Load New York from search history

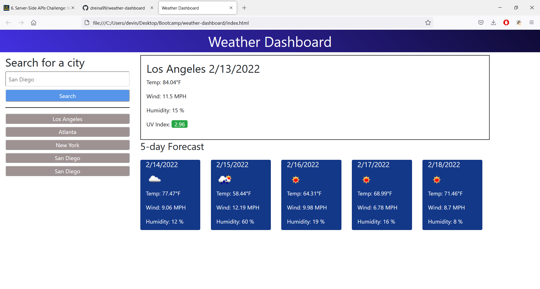coord(67,145)
